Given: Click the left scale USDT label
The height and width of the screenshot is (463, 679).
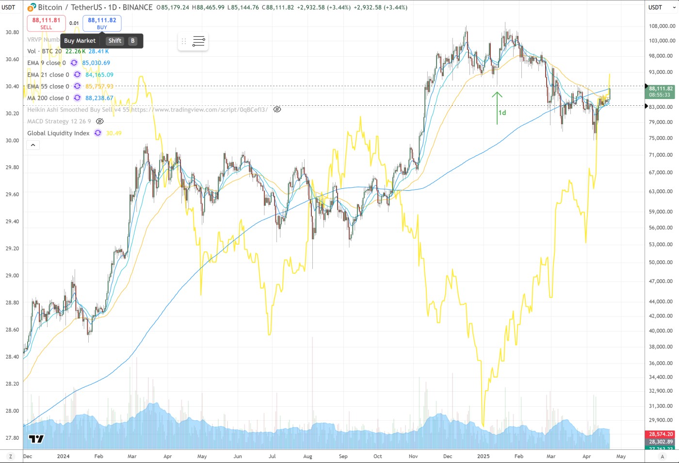Looking at the screenshot, I should 9,7.
